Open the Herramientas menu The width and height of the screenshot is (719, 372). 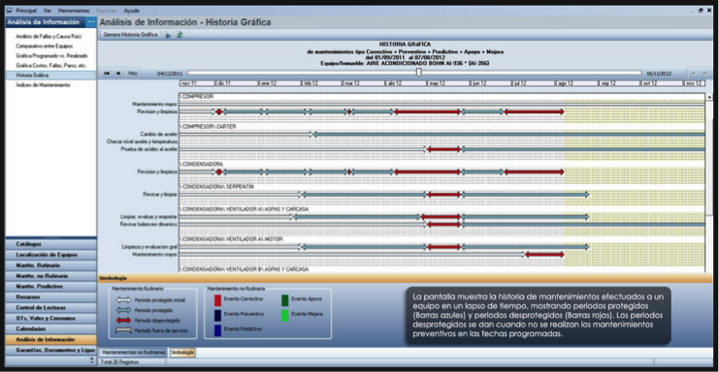(x=74, y=10)
